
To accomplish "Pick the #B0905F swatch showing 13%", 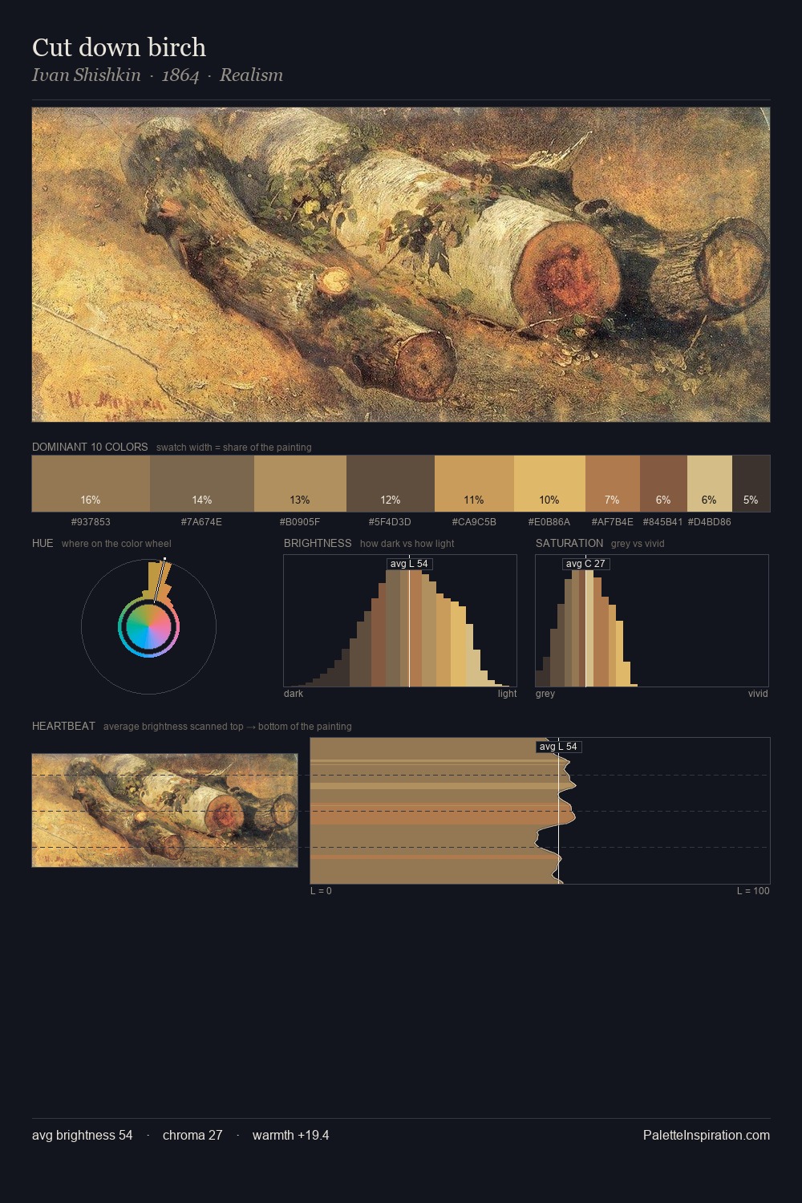I will [300, 484].
